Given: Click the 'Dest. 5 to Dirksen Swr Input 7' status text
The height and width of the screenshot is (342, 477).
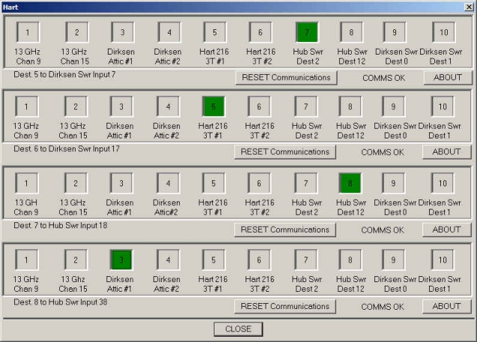Looking at the screenshot, I should tap(64, 75).
